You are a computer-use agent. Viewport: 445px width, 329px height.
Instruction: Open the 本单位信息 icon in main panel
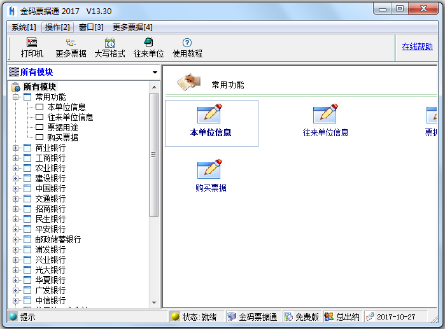coord(211,122)
